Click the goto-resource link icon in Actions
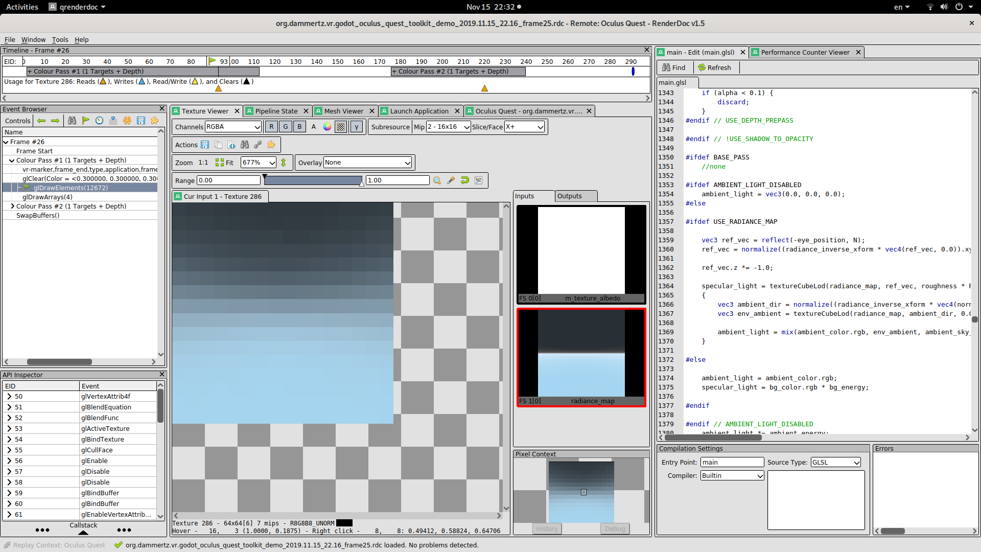 point(258,145)
